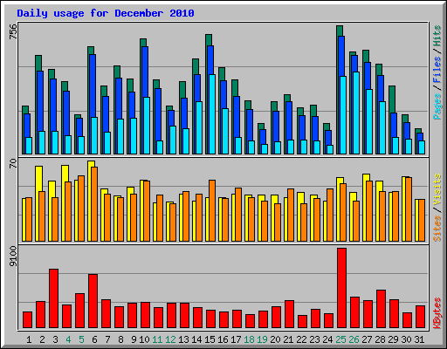Image resolution: width=447 pixels, height=349 pixels.
Task: Click day label '28' on the x-axis
Action: (x=380, y=339)
